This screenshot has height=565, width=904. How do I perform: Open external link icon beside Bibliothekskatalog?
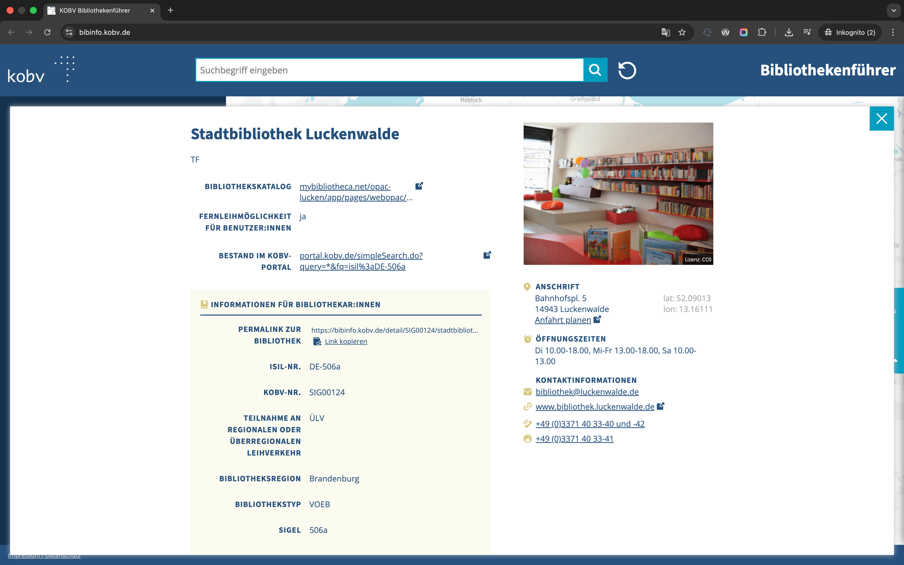click(x=419, y=186)
